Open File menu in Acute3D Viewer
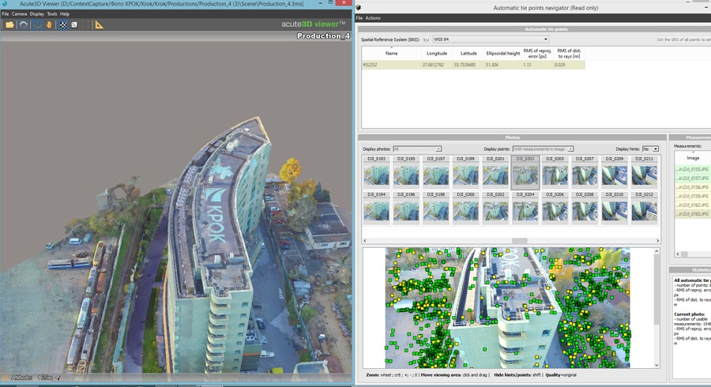Image resolution: width=711 pixels, height=387 pixels. click(x=6, y=14)
